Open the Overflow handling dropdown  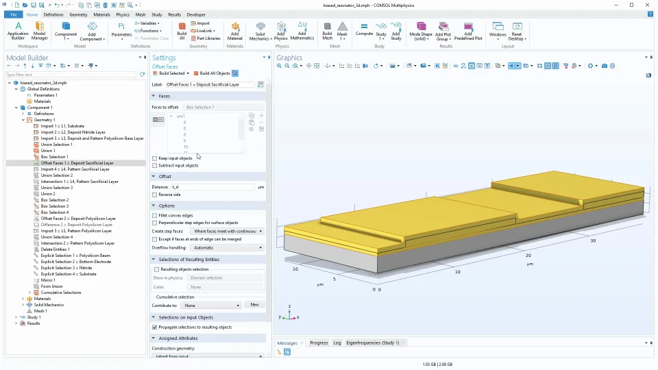(227, 247)
